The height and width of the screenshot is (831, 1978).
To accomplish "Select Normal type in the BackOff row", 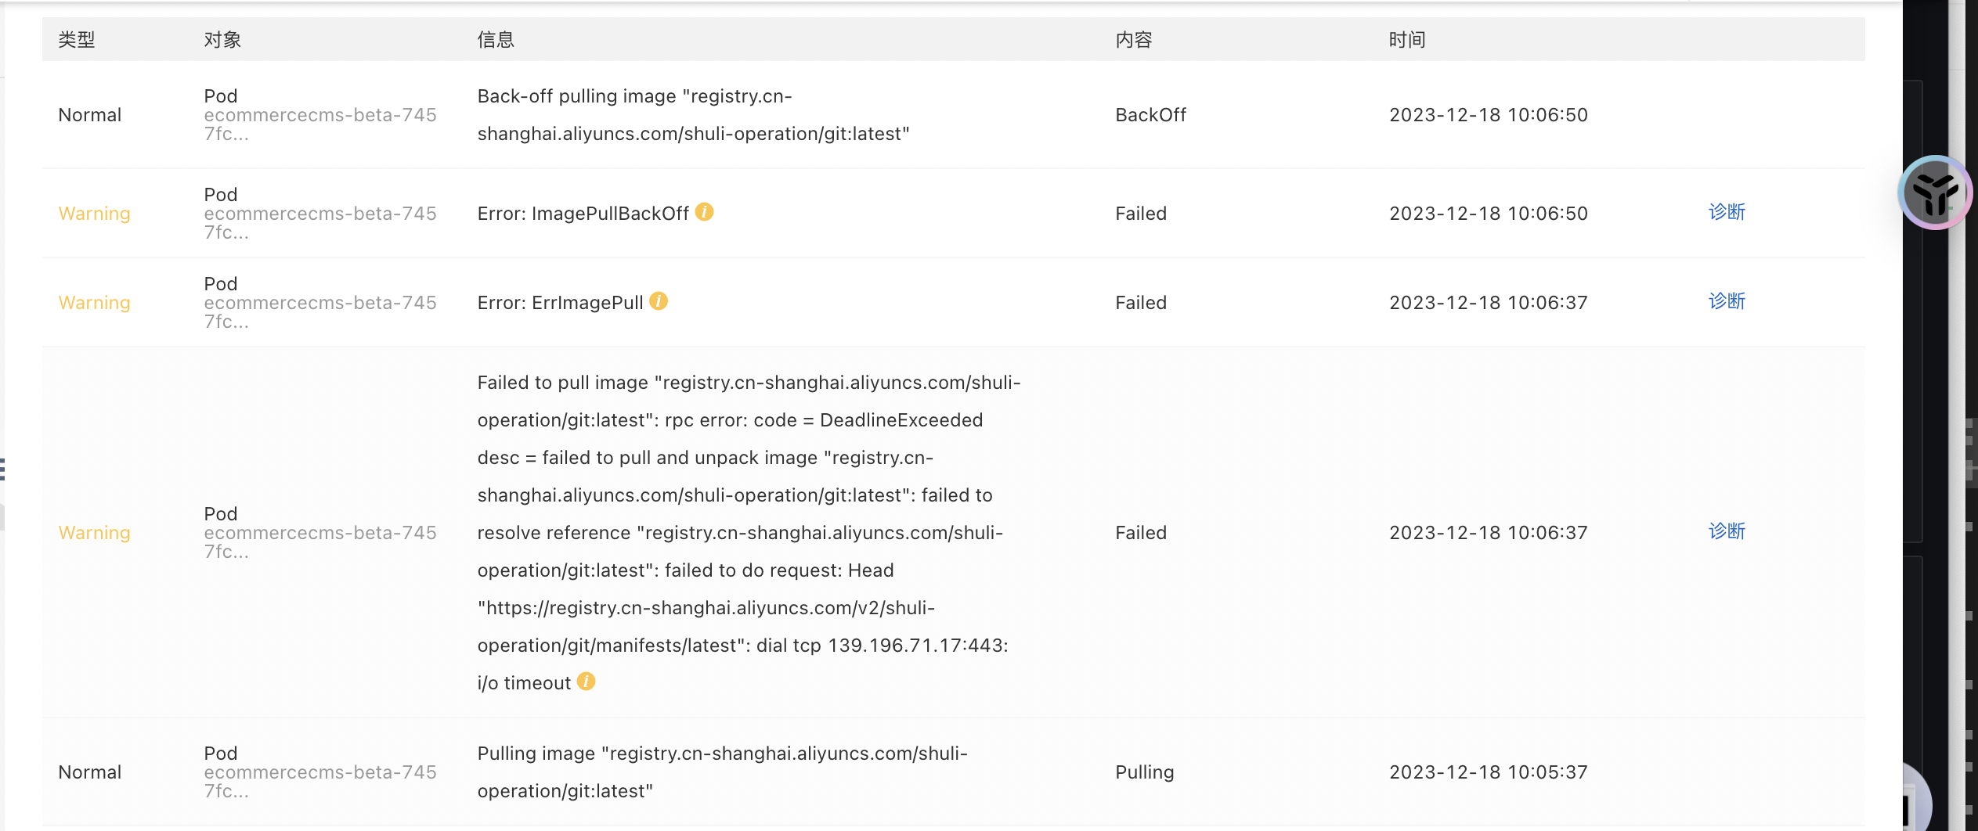I will (90, 115).
